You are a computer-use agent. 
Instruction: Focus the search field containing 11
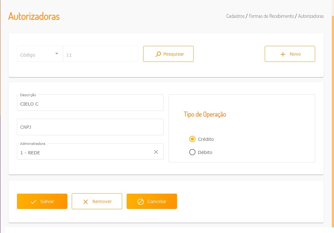(100, 55)
